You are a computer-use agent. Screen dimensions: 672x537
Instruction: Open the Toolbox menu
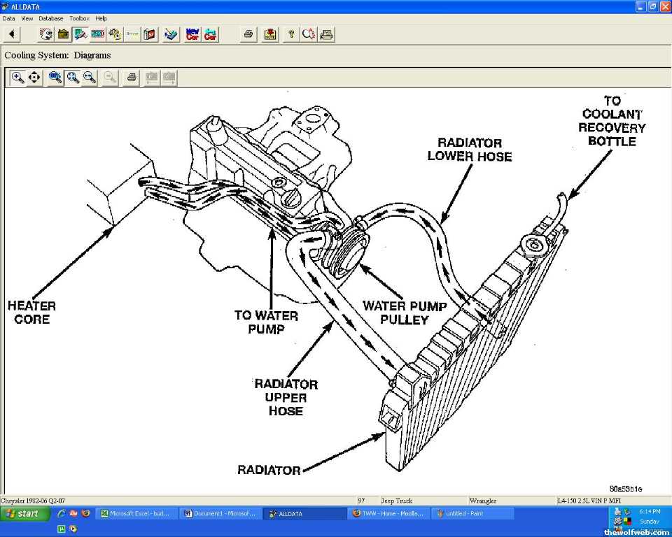coord(79,18)
